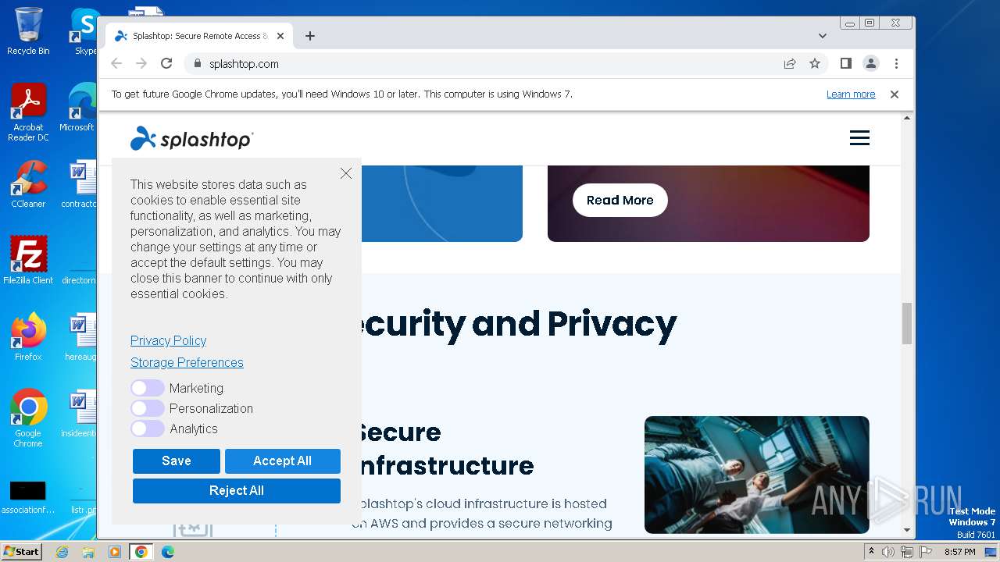This screenshot has width=1000, height=562.
Task: Open the Skype desktop icon
Action: (x=84, y=31)
